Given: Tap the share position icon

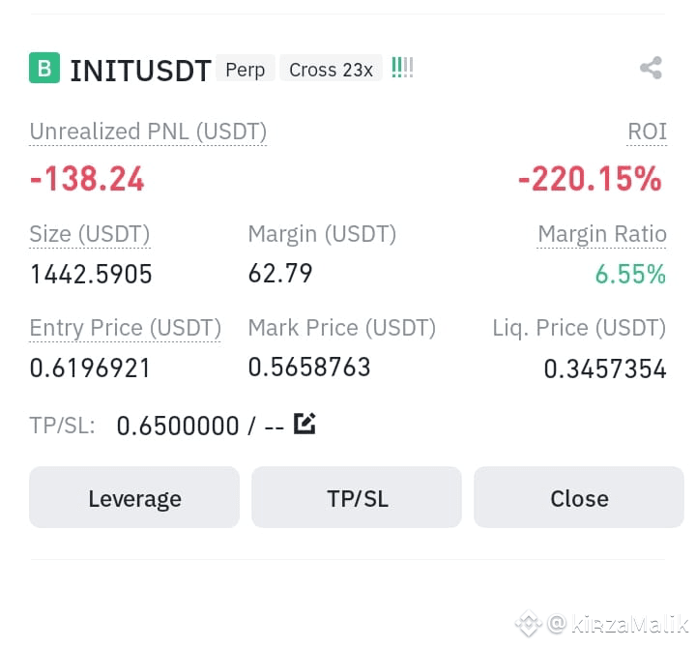Looking at the screenshot, I should click(x=651, y=68).
